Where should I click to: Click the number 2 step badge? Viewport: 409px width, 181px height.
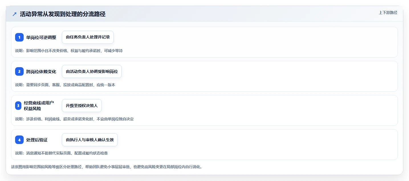click(x=19, y=71)
